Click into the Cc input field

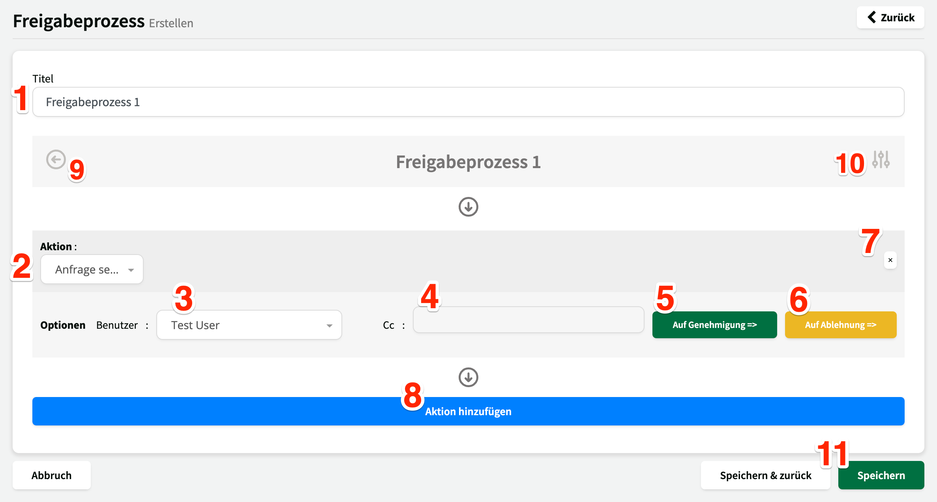[528, 320]
